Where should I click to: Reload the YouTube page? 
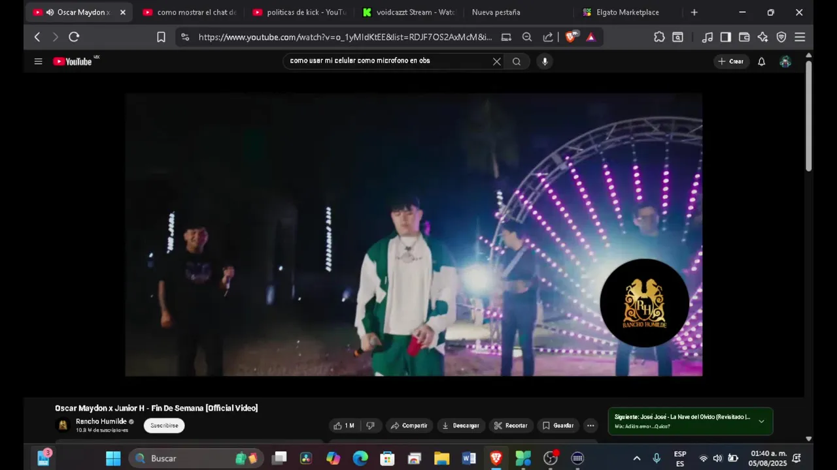tap(74, 37)
